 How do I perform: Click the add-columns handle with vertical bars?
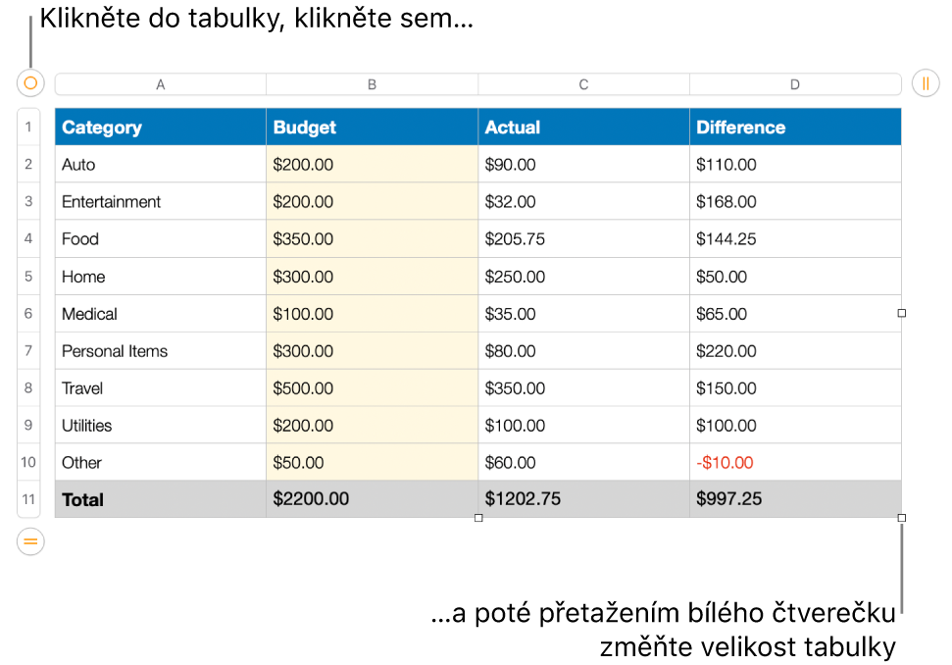(x=925, y=83)
